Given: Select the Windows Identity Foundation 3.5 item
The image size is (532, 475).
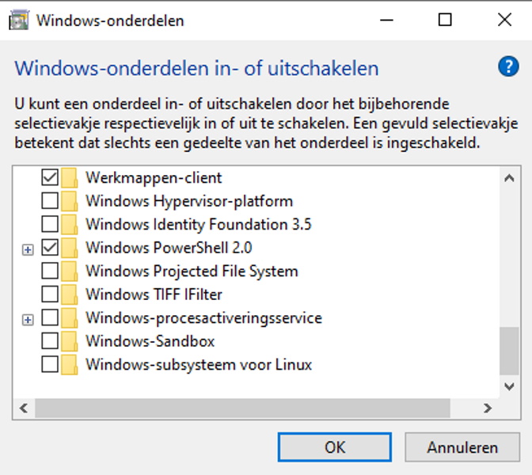Looking at the screenshot, I should click(198, 225).
